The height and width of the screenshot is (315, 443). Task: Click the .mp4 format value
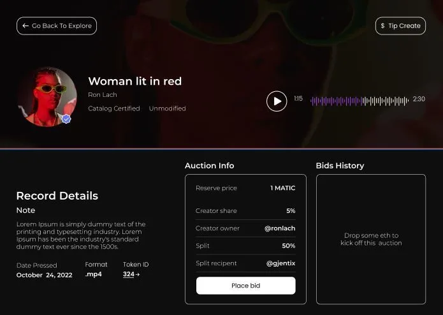pyautogui.click(x=93, y=274)
